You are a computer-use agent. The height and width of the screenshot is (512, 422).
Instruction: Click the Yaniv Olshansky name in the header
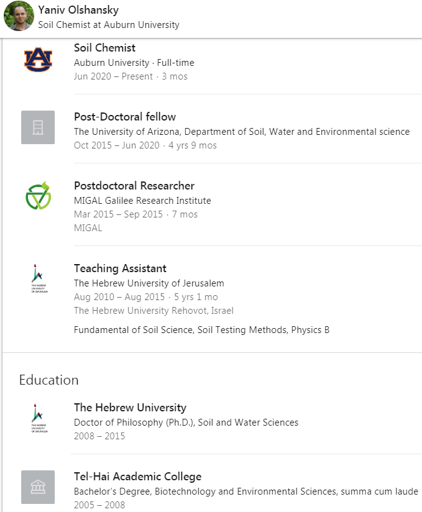[78, 11]
